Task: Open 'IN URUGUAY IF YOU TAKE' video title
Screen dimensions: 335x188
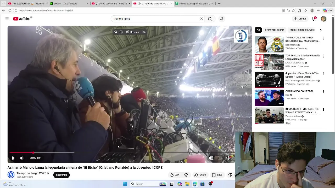Action: pos(302,111)
